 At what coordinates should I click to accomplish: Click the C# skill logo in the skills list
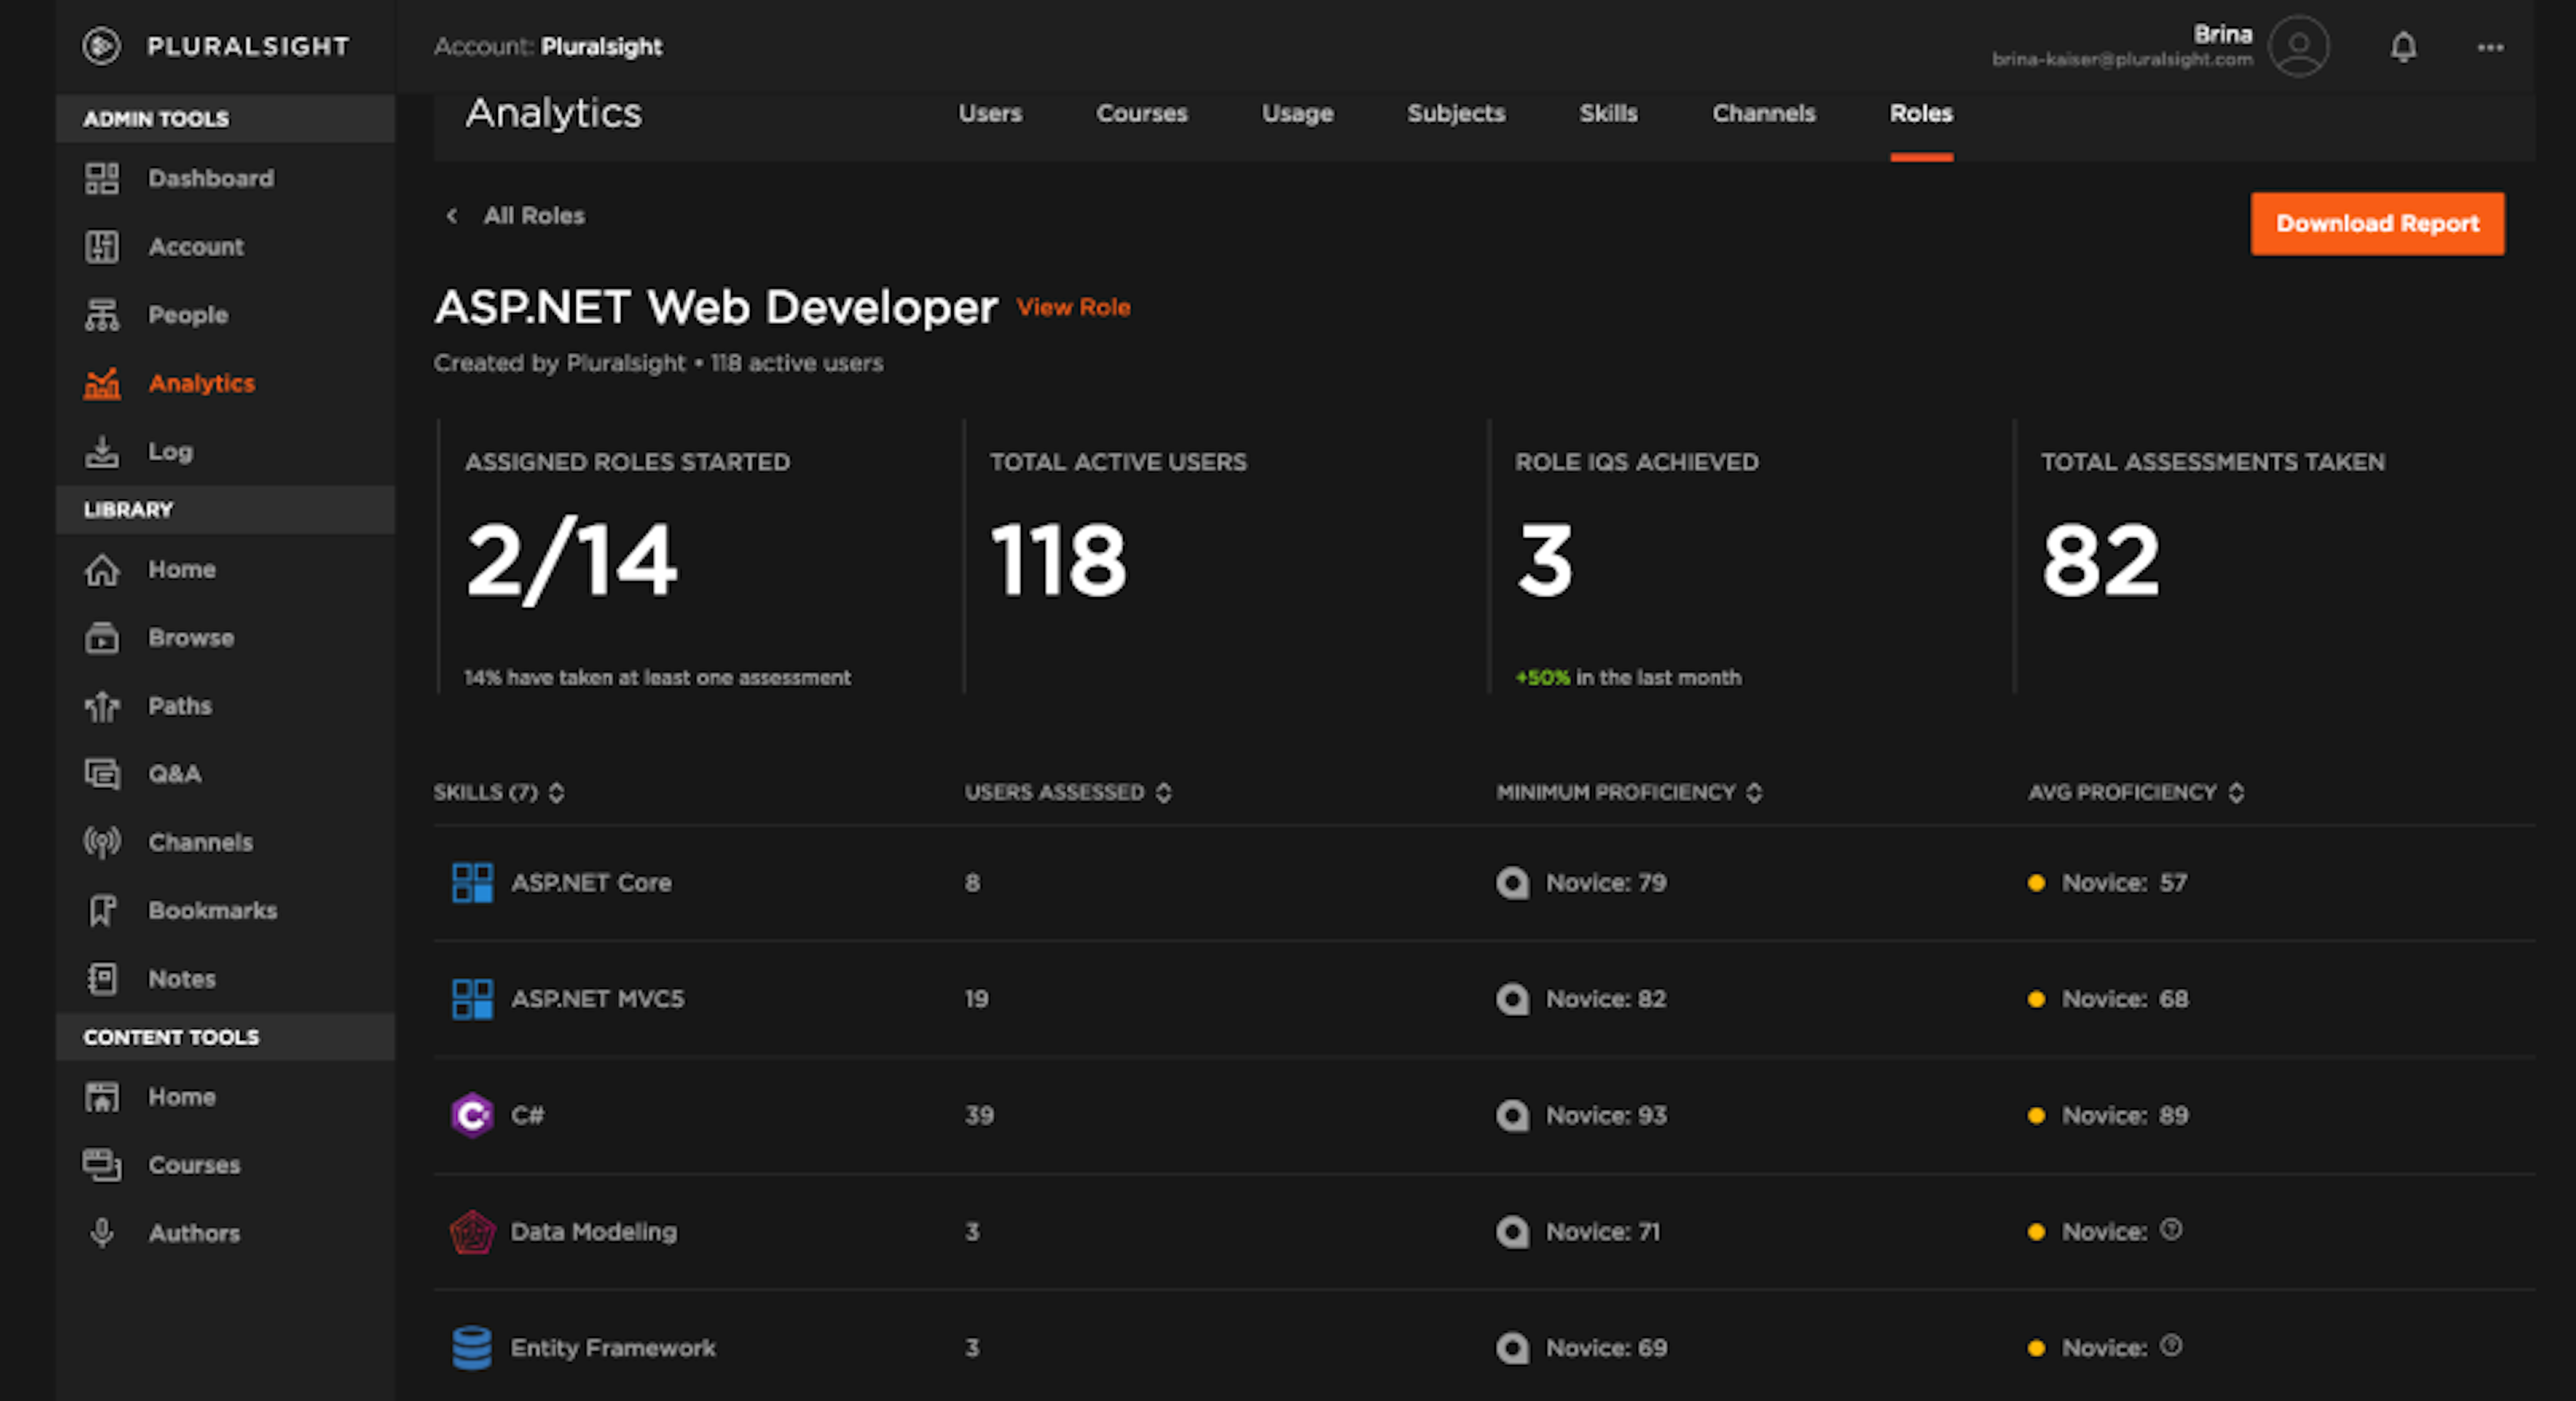pyautogui.click(x=473, y=1115)
